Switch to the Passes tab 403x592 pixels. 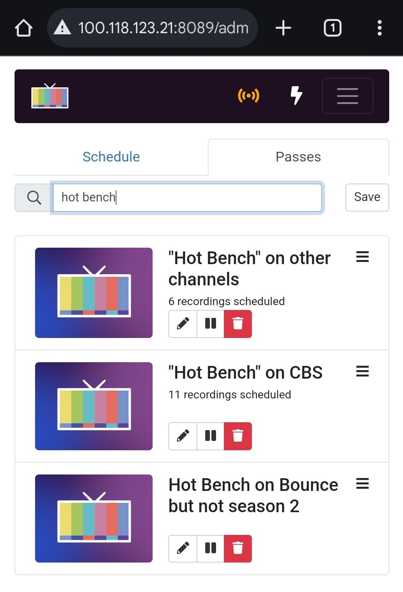(x=298, y=157)
